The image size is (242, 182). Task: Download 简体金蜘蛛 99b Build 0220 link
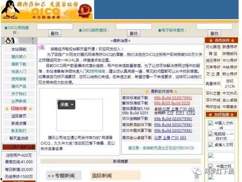click(173, 119)
